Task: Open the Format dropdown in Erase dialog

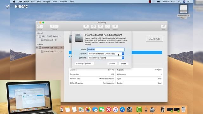Action: [106, 54]
